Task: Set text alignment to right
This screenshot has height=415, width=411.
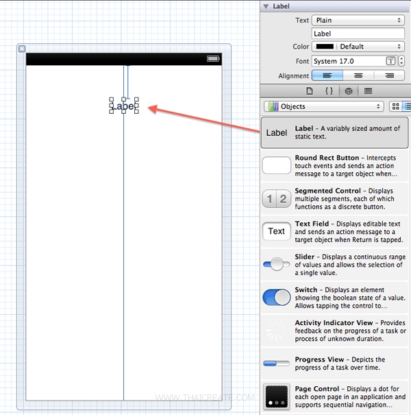Action: point(389,75)
